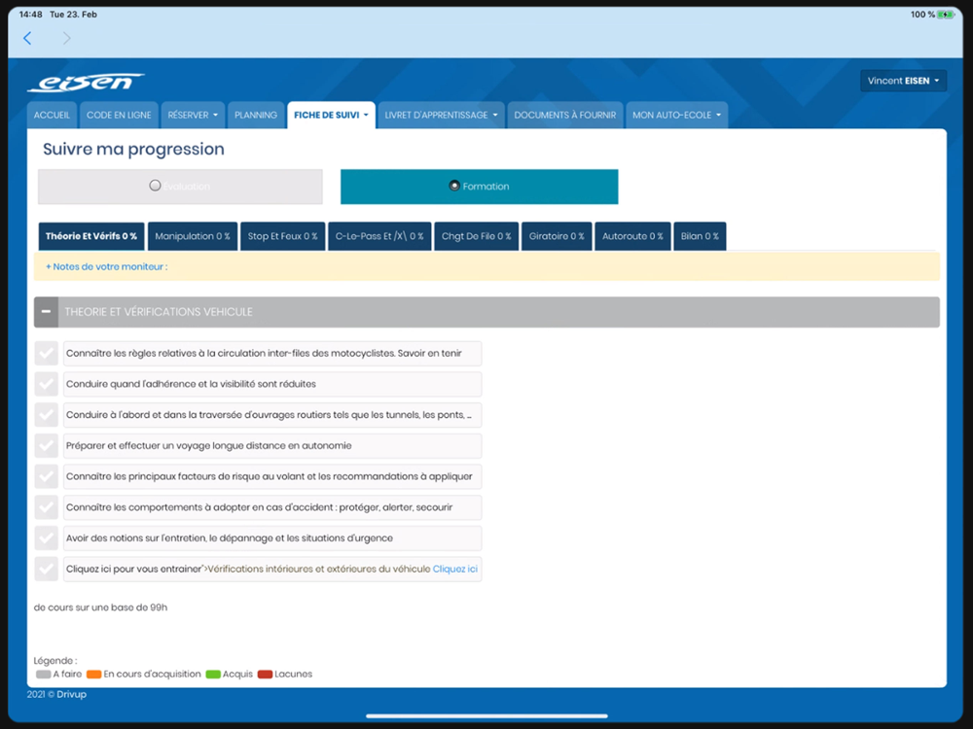Click the voyage longue distance item
The height and width of the screenshot is (729, 973).
coord(272,446)
